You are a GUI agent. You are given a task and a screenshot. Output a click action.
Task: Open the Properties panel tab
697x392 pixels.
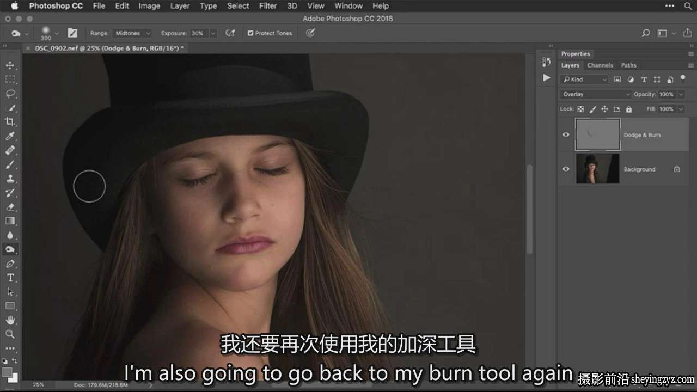pos(576,54)
